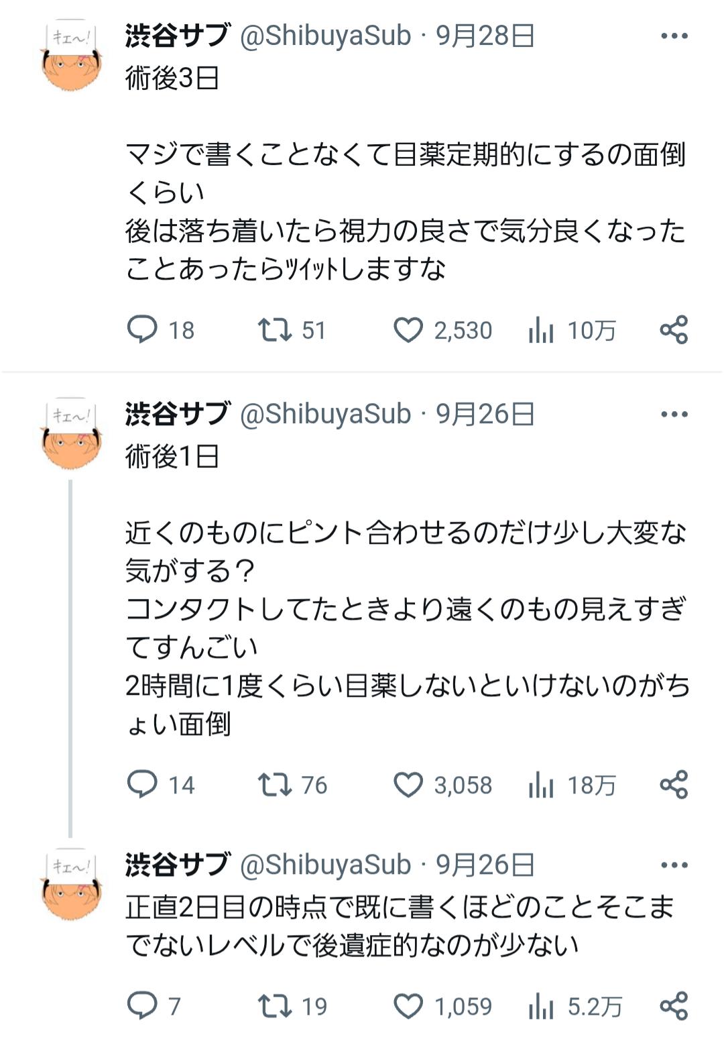
Task: Open the 9月28日 post timestamp link
Action: (x=485, y=36)
